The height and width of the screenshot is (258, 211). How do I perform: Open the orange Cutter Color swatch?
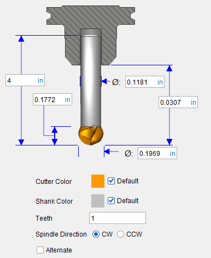(x=98, y=181)
